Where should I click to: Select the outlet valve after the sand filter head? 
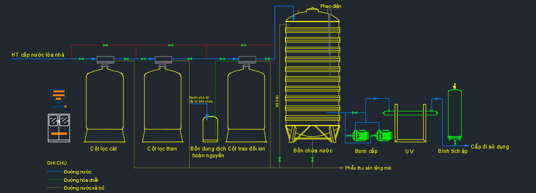pyautogui.click(x=126, y=59)
